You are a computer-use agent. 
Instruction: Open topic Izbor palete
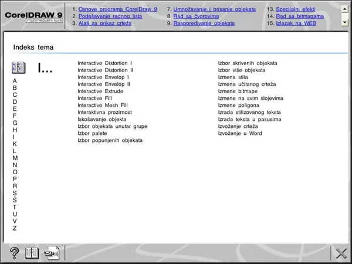coord(92,133)
